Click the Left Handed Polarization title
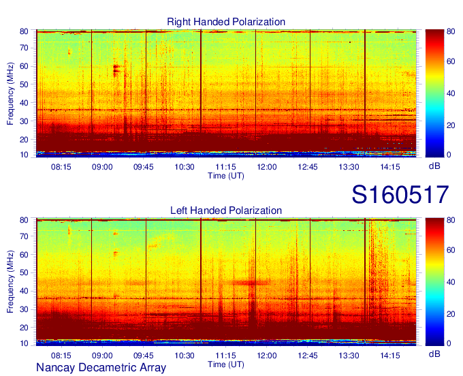 coord(226,210)
